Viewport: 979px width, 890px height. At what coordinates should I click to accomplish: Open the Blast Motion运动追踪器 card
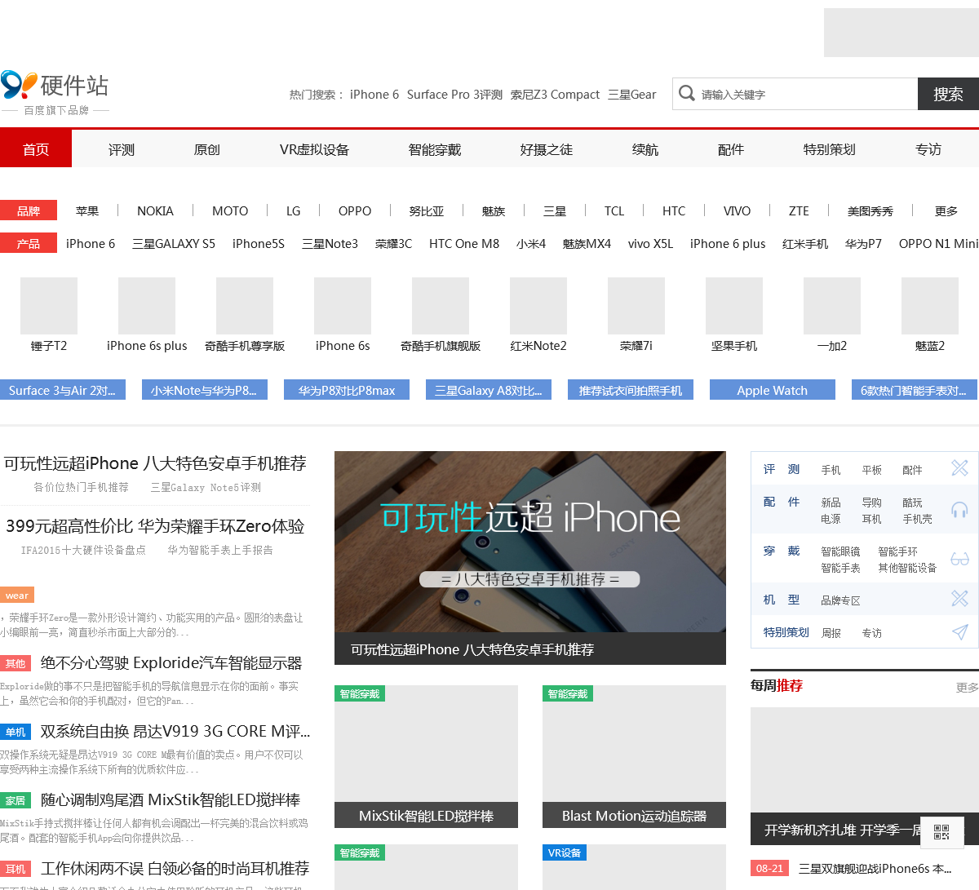click(634, 756)
